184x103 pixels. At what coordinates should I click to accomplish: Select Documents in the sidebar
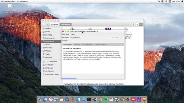click(x=51, y=38)
